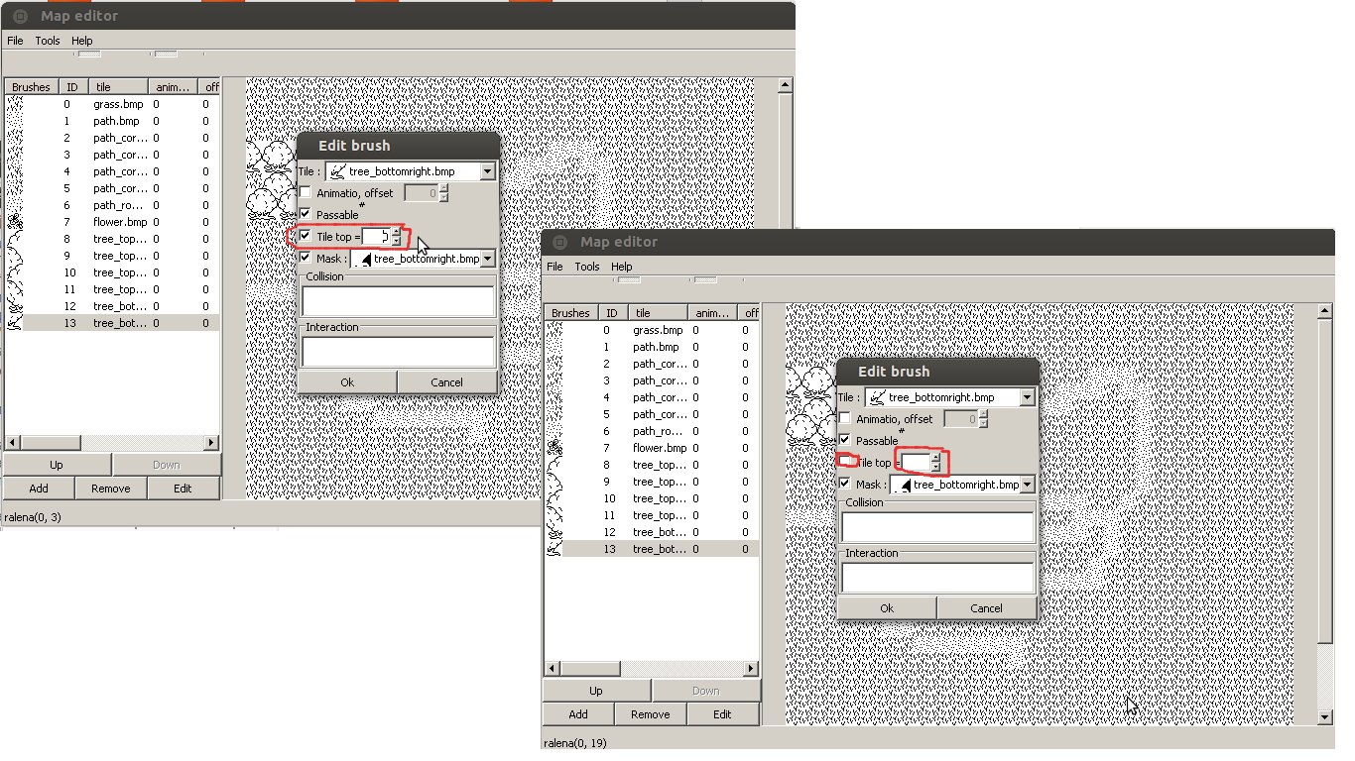Click the window menu icon of back Map editor

point(20,16)
